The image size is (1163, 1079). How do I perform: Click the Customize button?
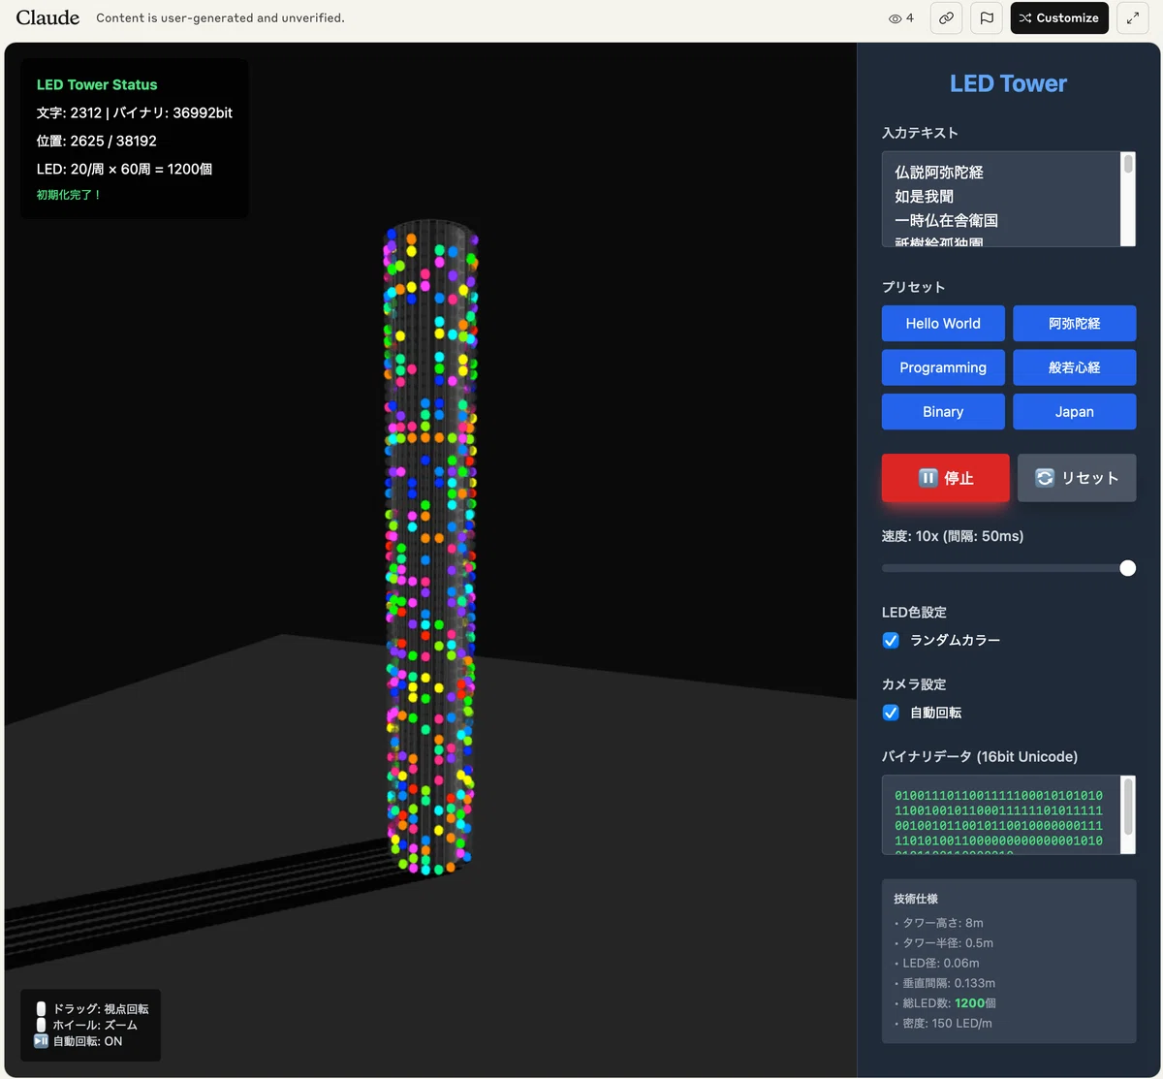[1059, 17]
